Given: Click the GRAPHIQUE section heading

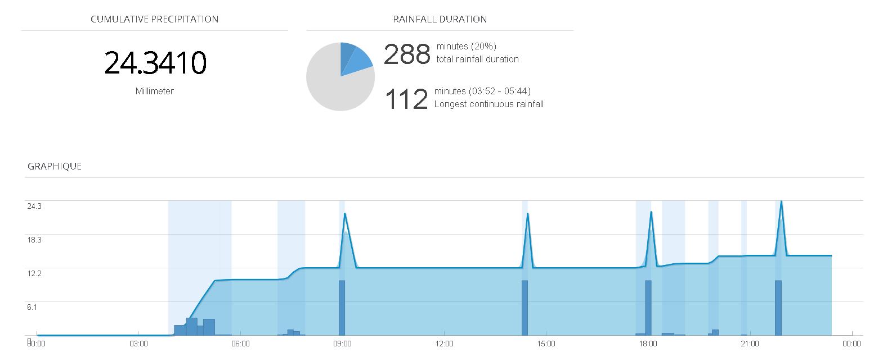Looking at the screenshot, I should [x=55, y=166].
